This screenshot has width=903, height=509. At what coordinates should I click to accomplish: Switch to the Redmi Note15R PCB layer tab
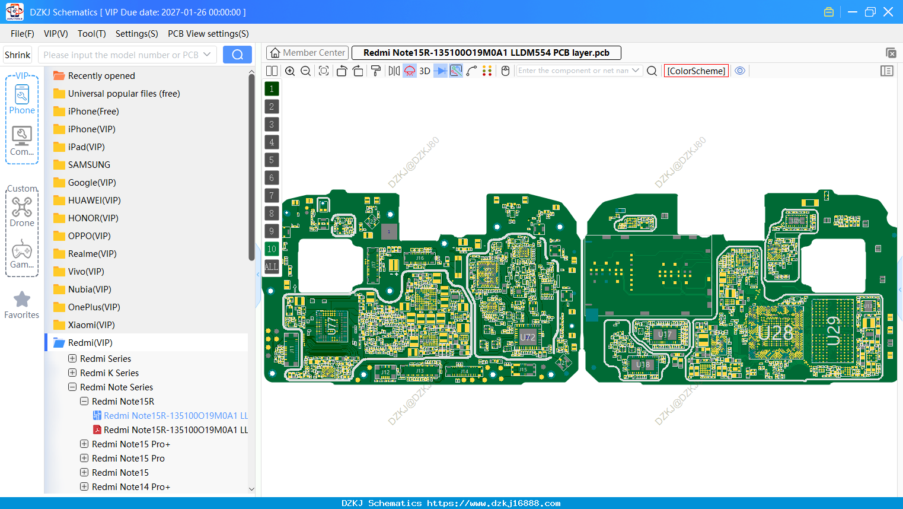point(486,53)
